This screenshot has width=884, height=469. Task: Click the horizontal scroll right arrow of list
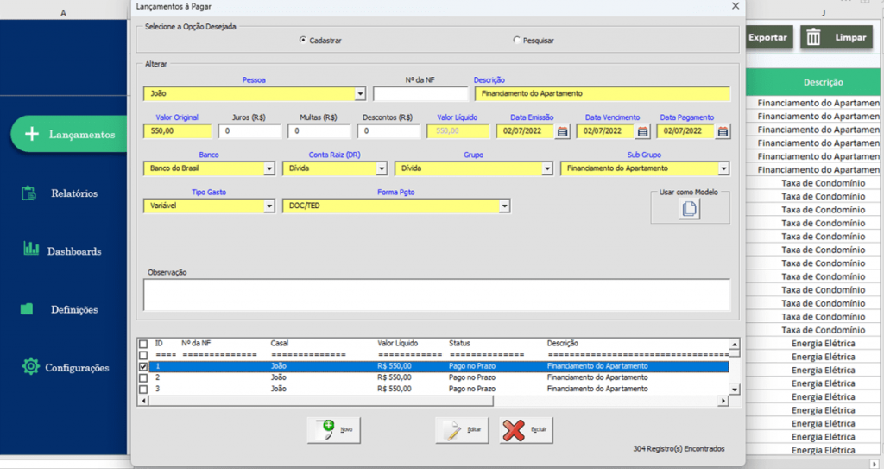point(723,401)
